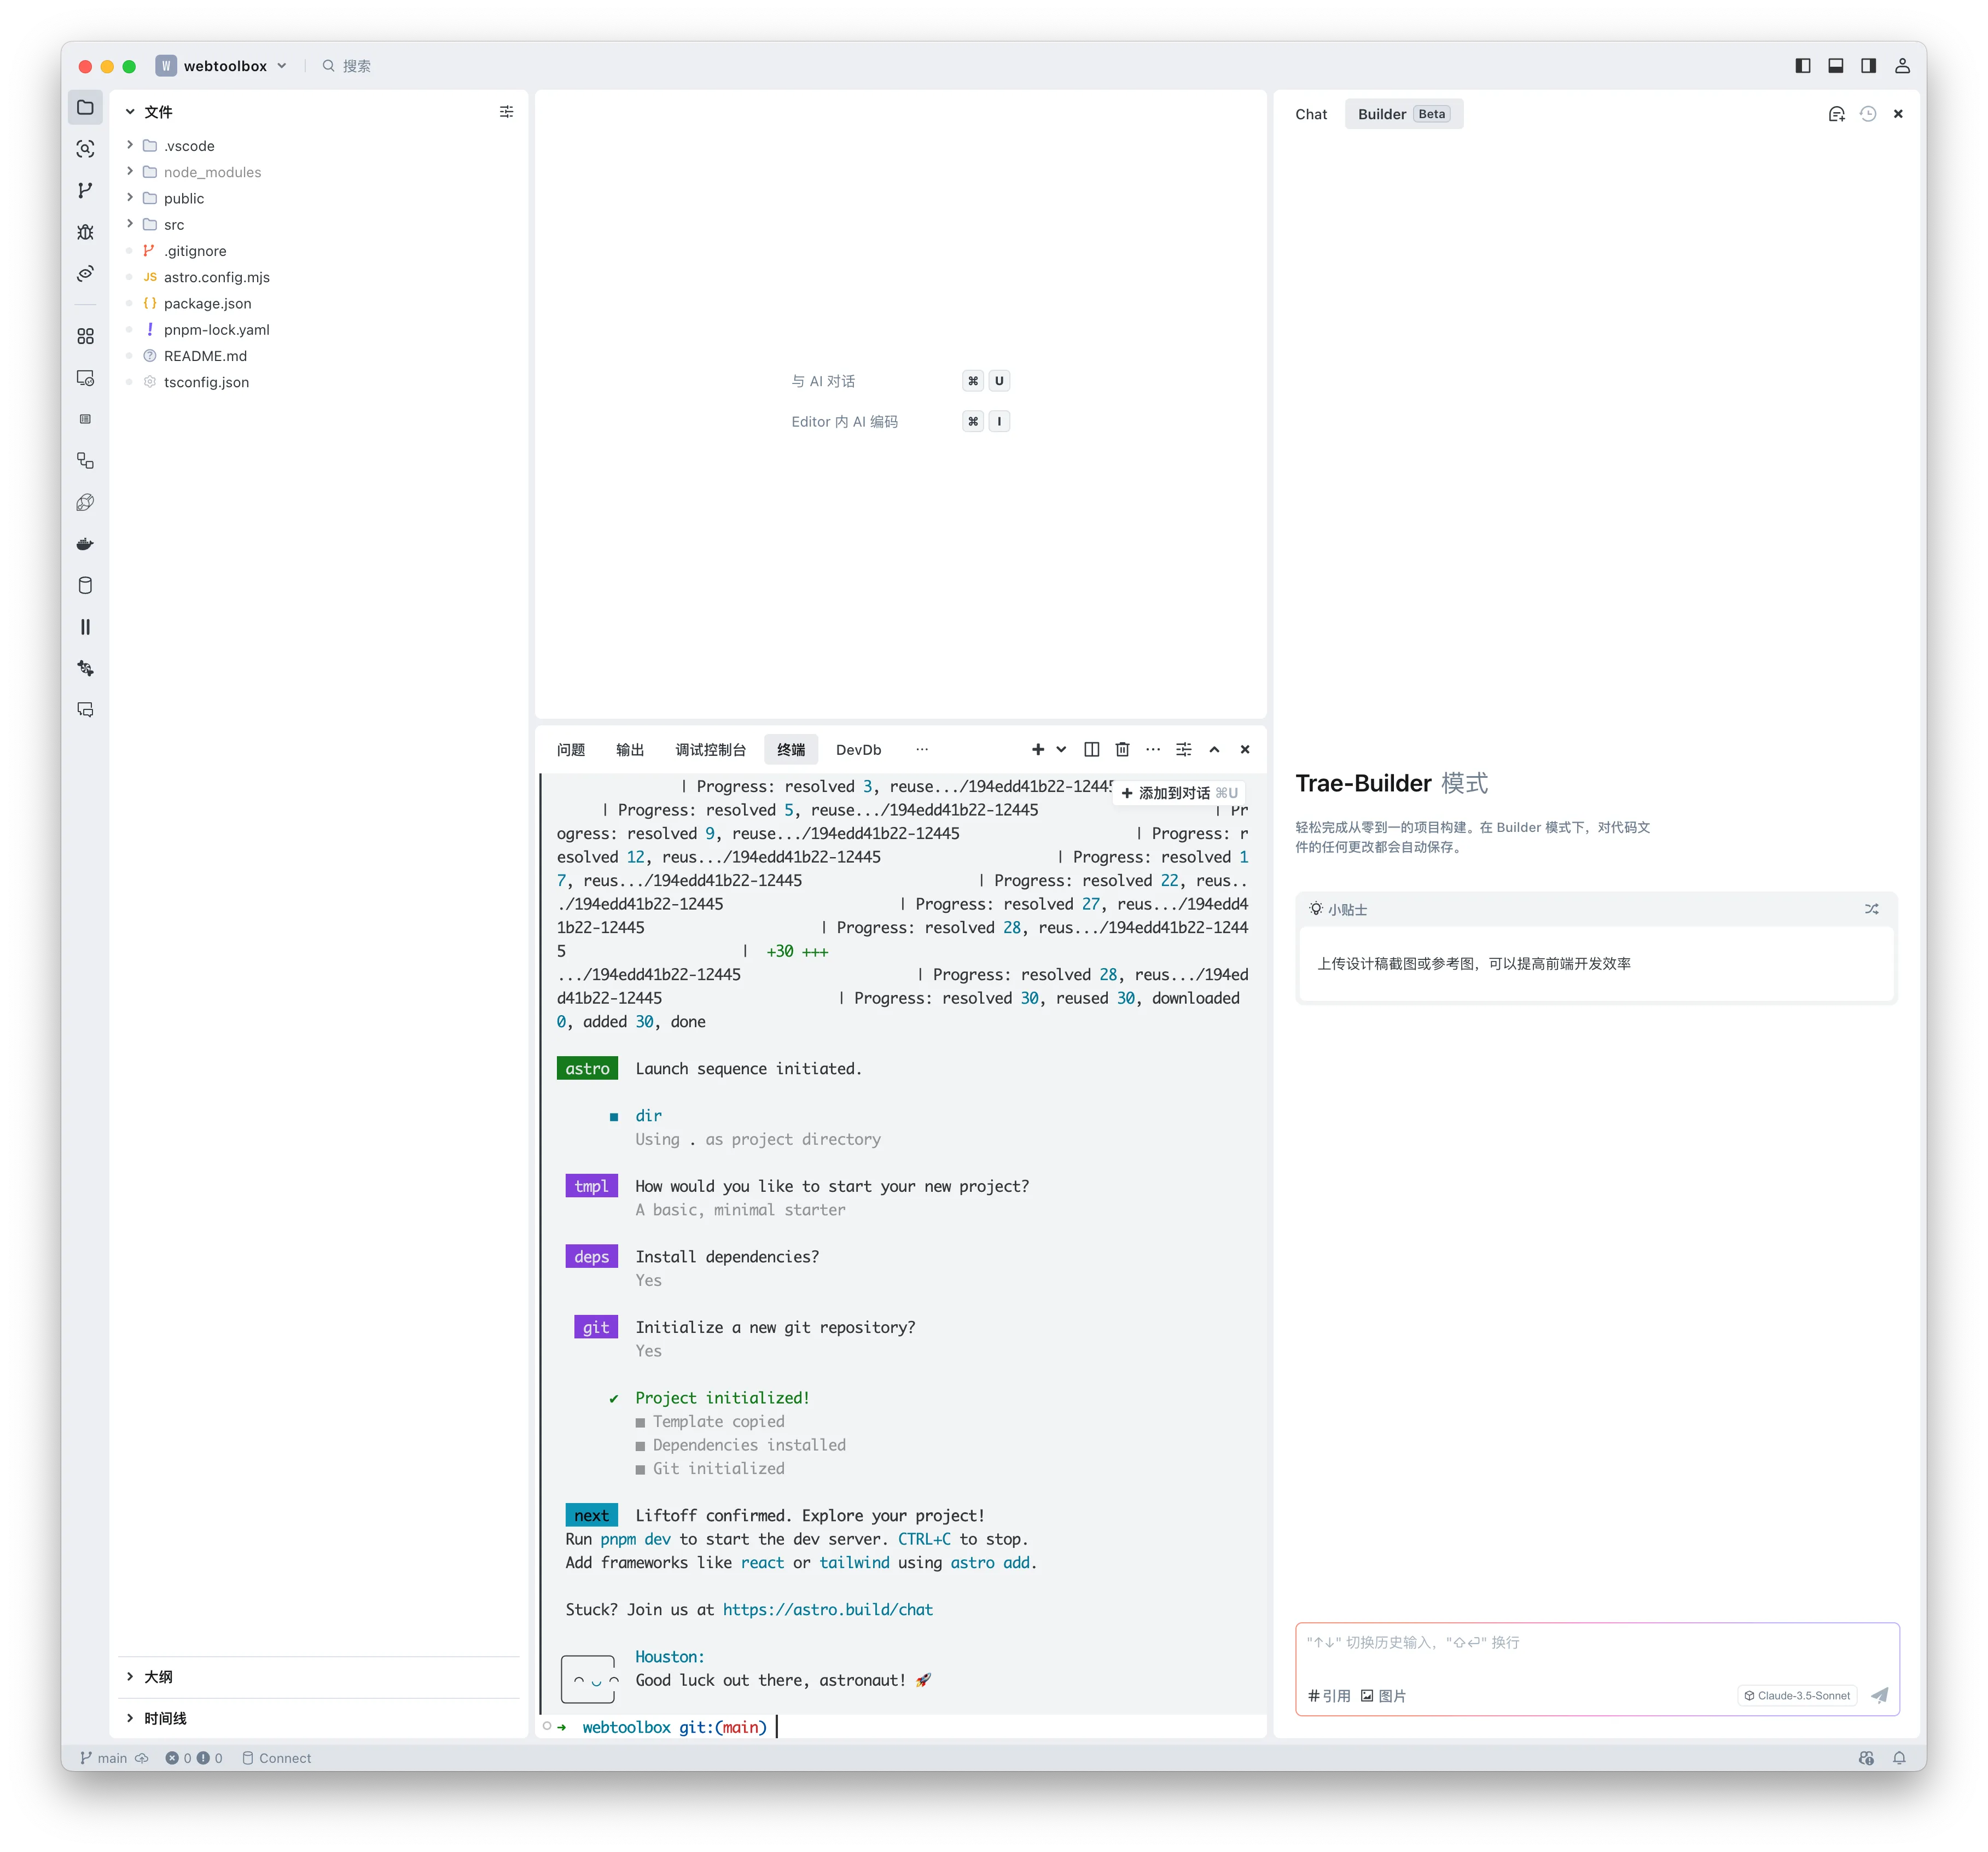Toggle the left sidebar layout button
This screenshot has height=1852, width=1988.
[x=1802, y=66]
